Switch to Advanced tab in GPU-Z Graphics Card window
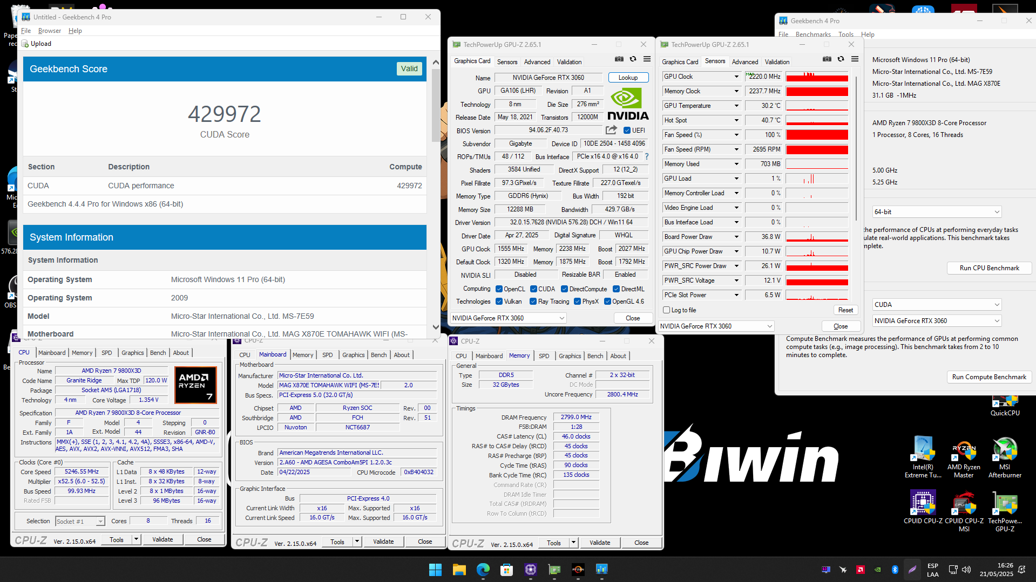The width and height of the screenshot is (1036, 582). [x=537, y=62]
